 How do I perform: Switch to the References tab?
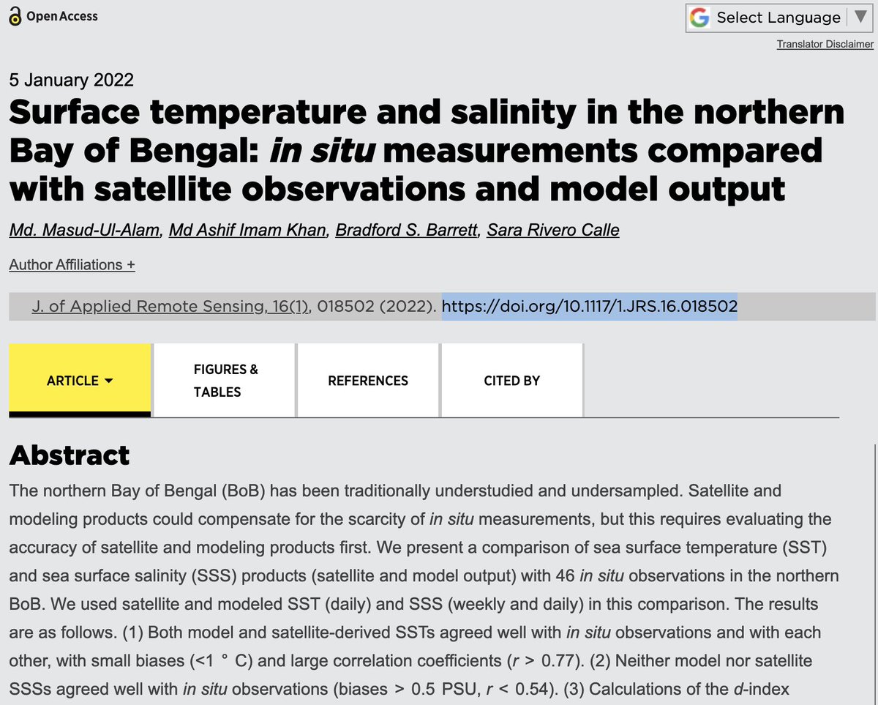tap(367, 380)
